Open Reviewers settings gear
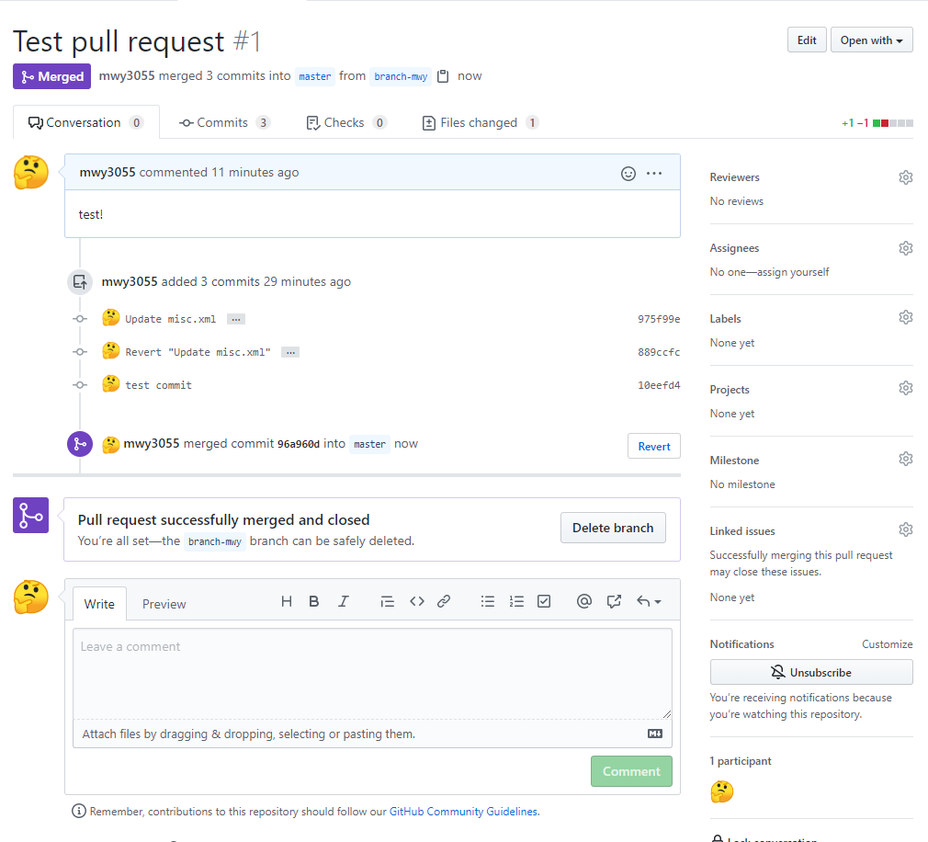 906,177
